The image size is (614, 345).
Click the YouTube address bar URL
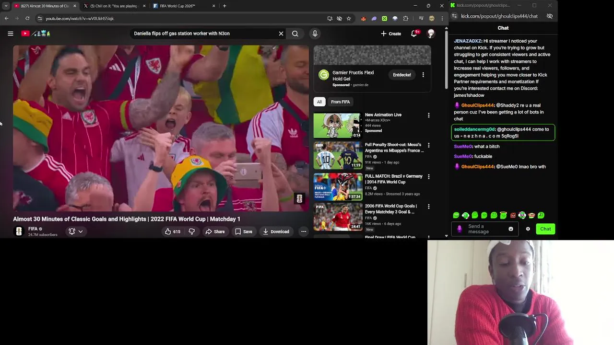click(x=80, y=19)
